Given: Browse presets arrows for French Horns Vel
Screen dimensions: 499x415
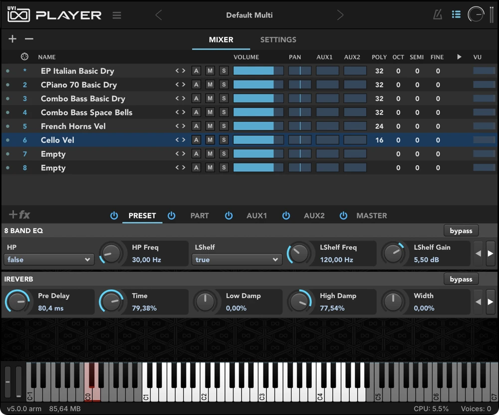Looking at the screenshot, I should [180, 126].
